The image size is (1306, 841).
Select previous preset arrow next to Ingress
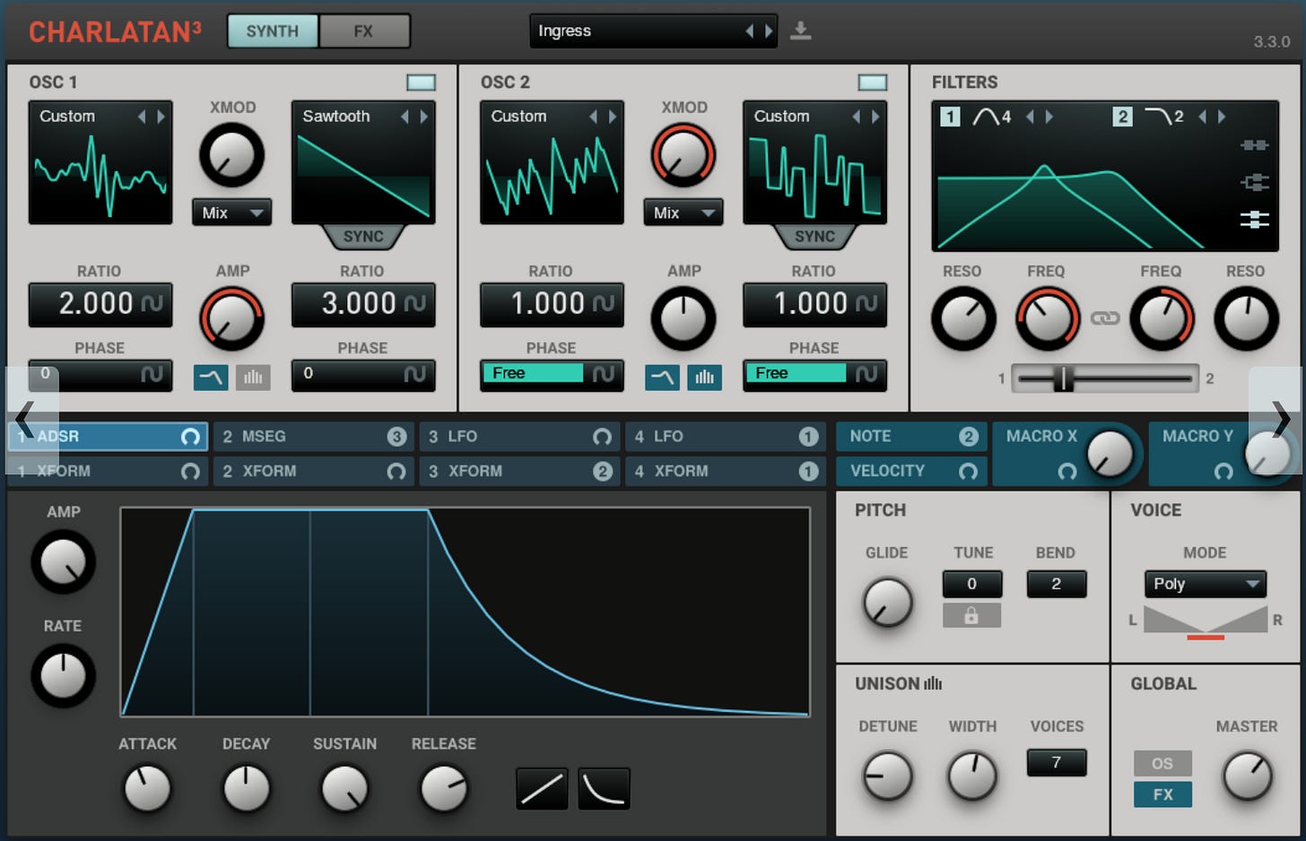click(x=750, y=31)
